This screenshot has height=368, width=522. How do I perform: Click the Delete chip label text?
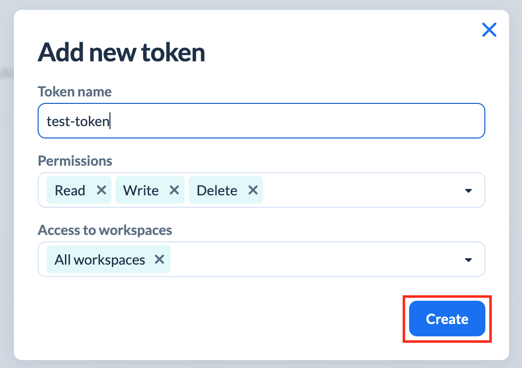click(x=217, y=190)
